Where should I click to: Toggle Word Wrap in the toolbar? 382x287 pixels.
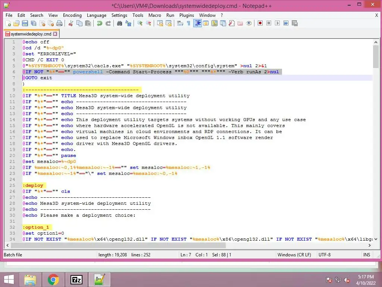pyautogui.click(x=180, y=23)
